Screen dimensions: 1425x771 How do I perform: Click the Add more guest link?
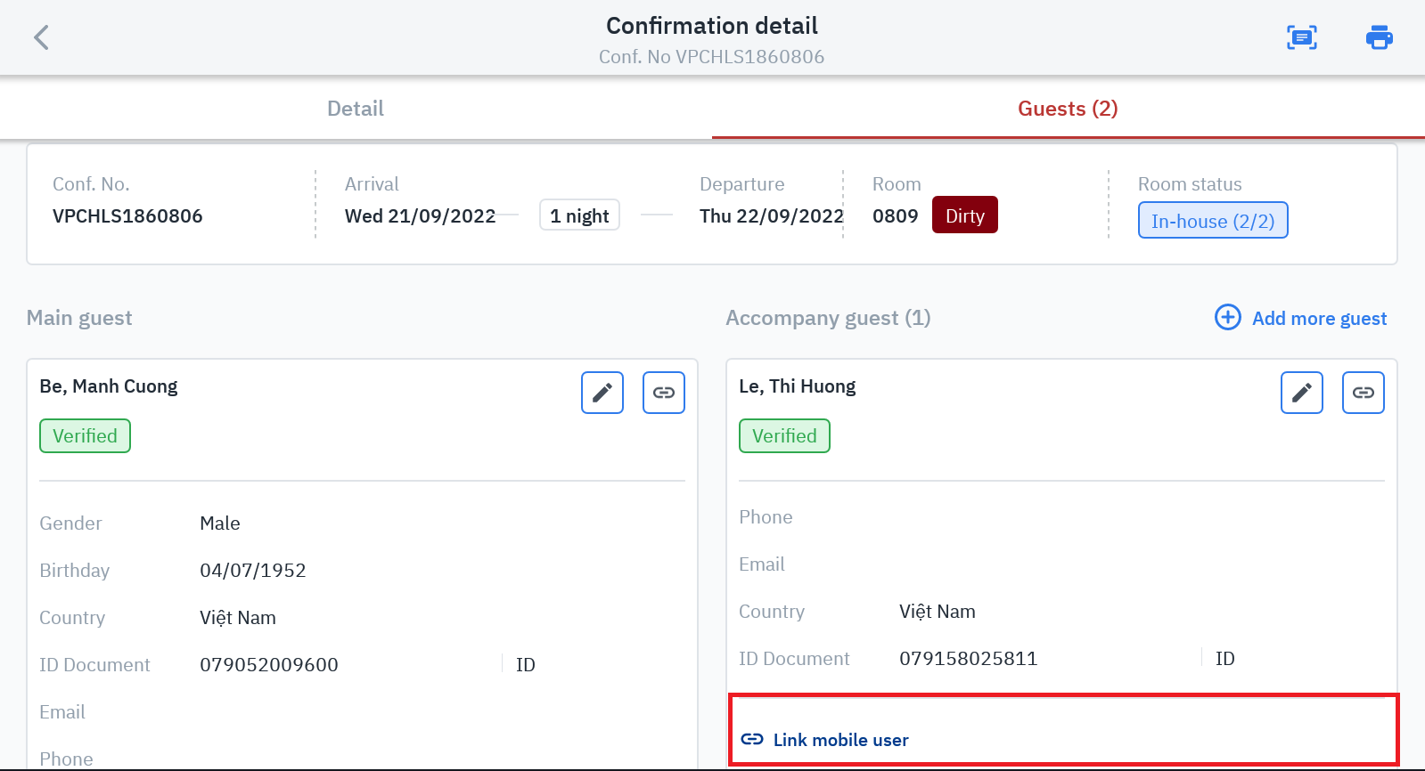(x=1319, y=319)
